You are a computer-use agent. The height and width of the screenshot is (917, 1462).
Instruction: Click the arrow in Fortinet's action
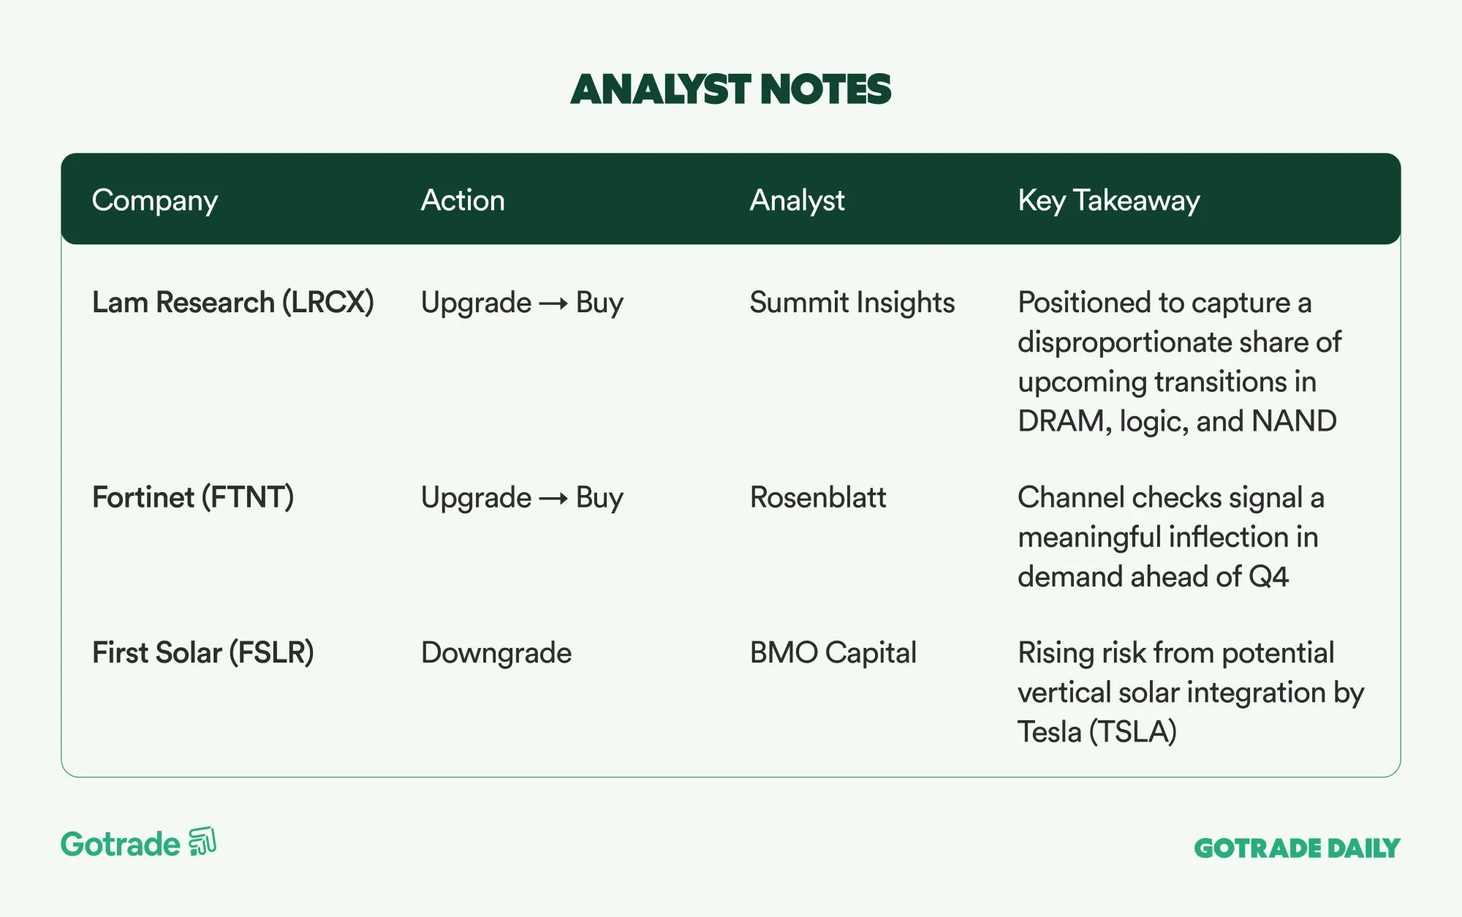pyautogui.click(x=553, y=499)
